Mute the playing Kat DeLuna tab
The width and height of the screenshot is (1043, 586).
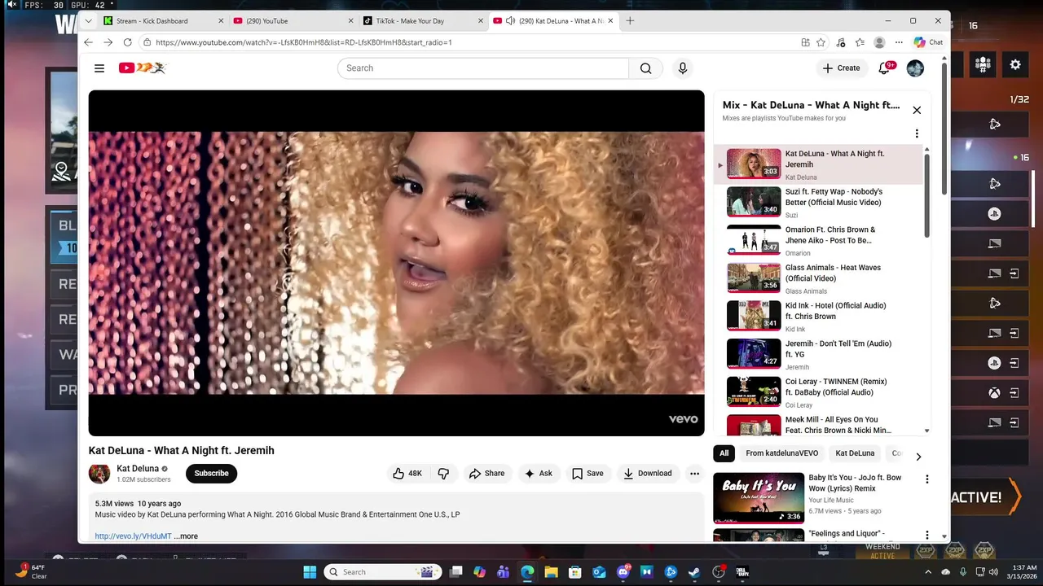(x=509, y=21)
